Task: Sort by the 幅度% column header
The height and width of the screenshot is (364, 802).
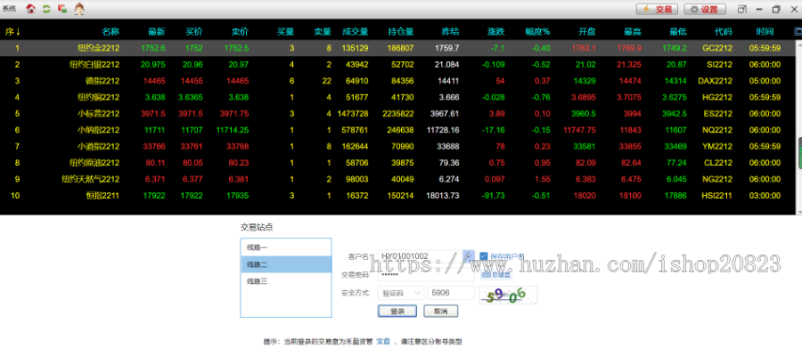Action: pyautogui.click(x=537, y=32)
